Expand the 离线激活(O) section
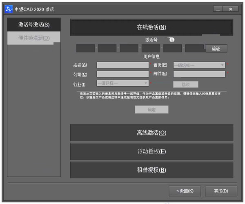The image size is (245, 204). pos(151,133)
